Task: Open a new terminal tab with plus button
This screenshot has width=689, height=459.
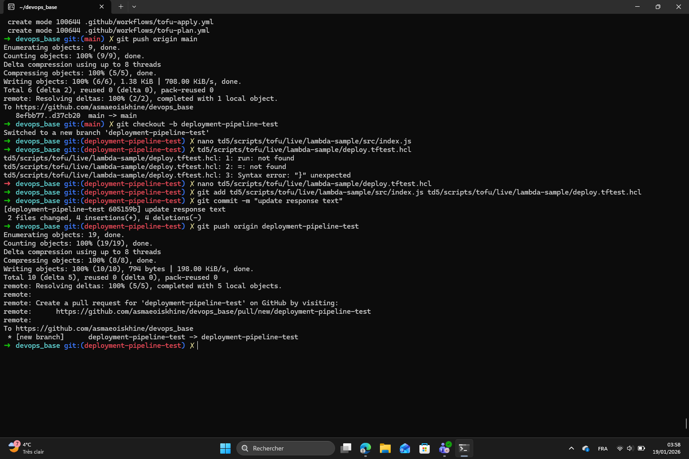Action: [x=121, y=7]
